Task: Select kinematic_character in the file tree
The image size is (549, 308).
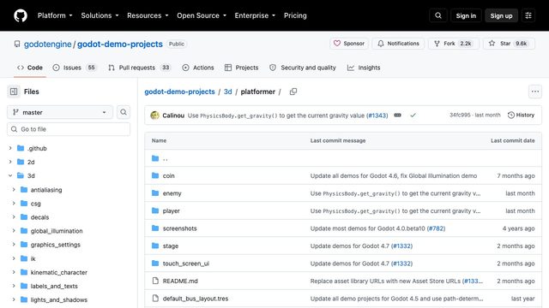Action: (x=59, y=272)
